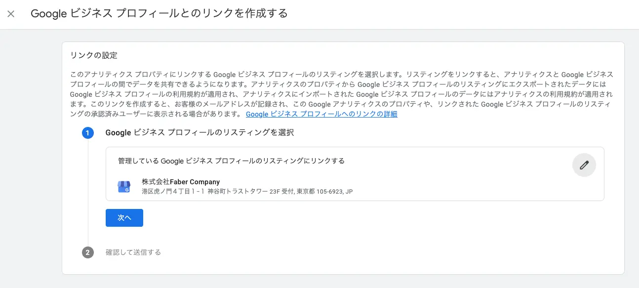Screen dimensions: 639x288
Task: Click the Google Business Profile store icon
Action: coord(124,186)
